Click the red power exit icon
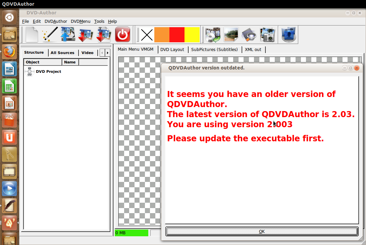Screen dimensions: 366x245 (x=122, y=35)
